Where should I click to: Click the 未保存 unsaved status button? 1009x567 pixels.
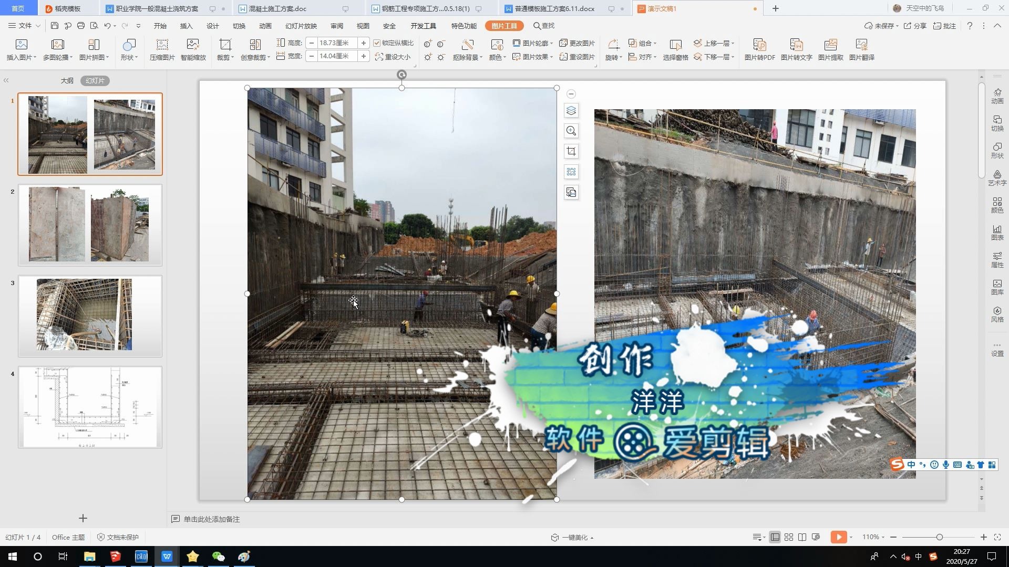tap(881, 26)
